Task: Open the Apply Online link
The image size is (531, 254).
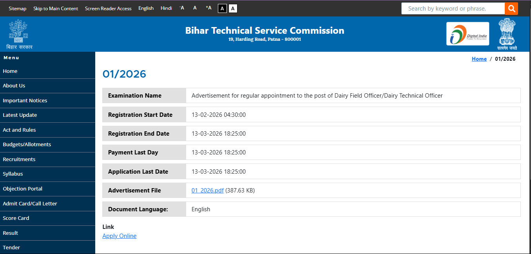Action: 119,236
